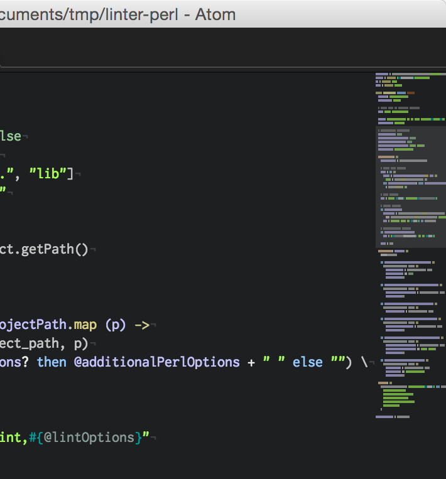The image size is (446, 479).
Task: Place cursor at "ect_path, p)" line
Action: (x=44, y=343)
